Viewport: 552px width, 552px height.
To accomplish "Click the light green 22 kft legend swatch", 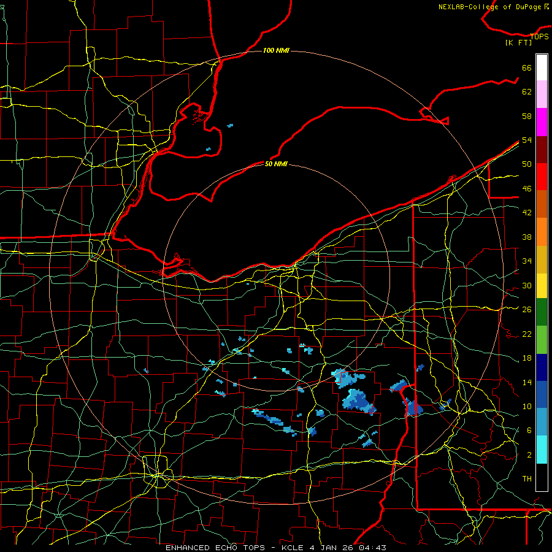I will point(542,340).
